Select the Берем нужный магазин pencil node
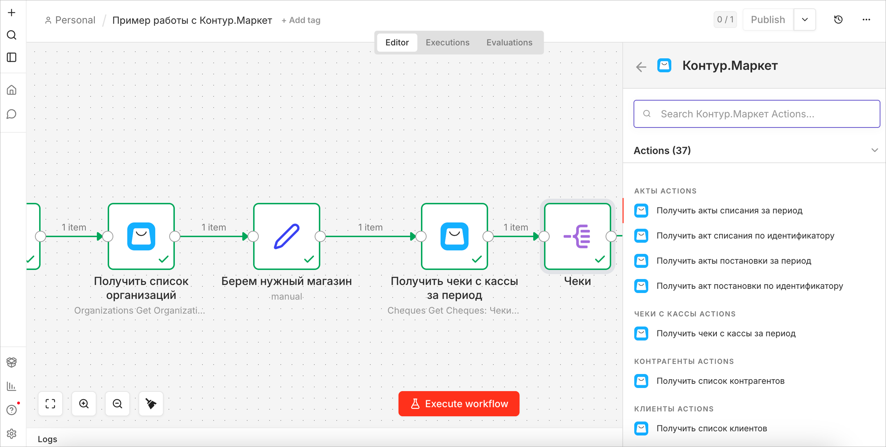 pos(287,236)
